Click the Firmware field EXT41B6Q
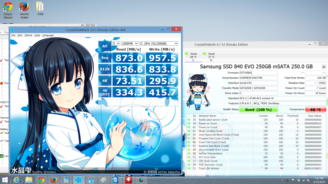This screenshot has width=328, height=184. [x=258, y=73]
